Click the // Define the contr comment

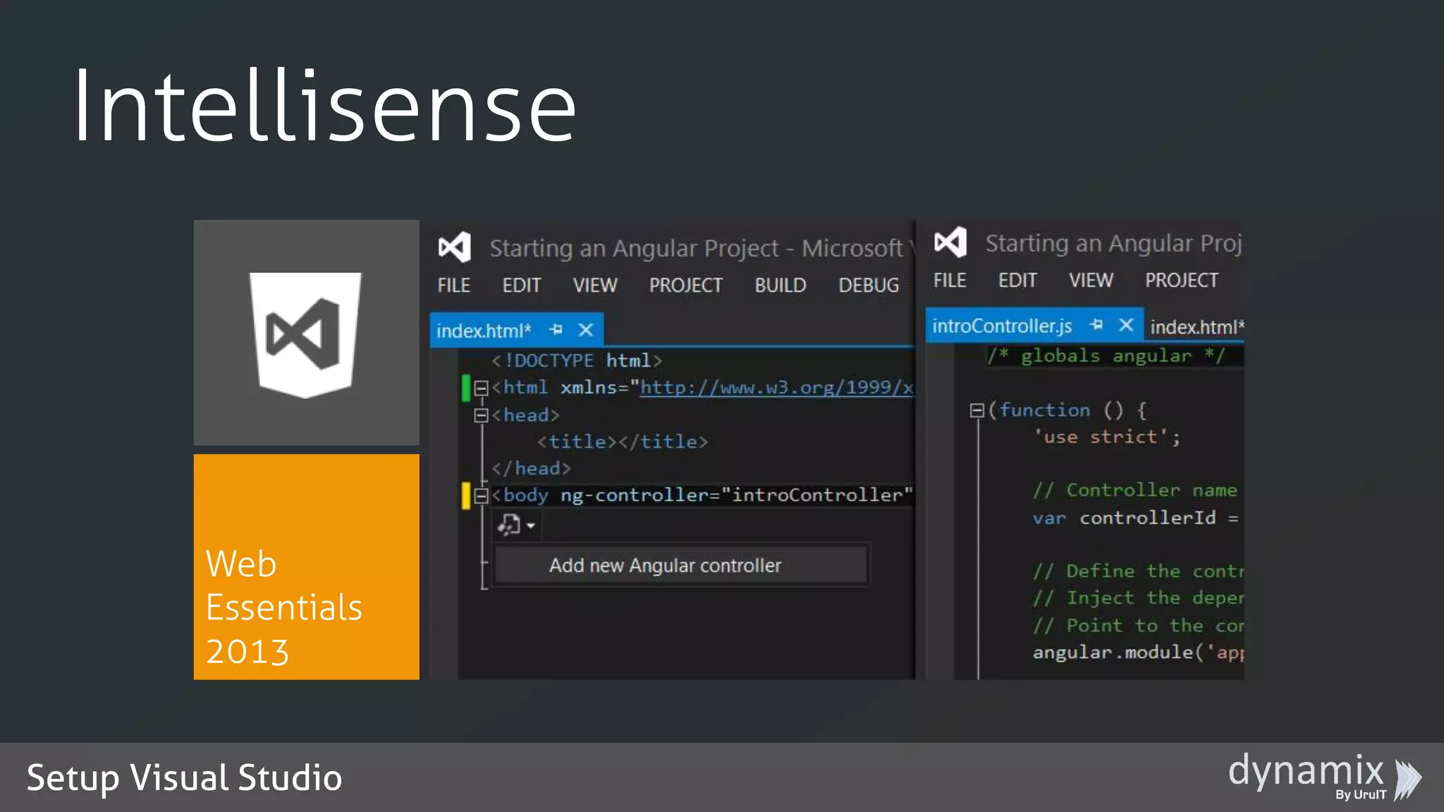[x=1138, y=571]
